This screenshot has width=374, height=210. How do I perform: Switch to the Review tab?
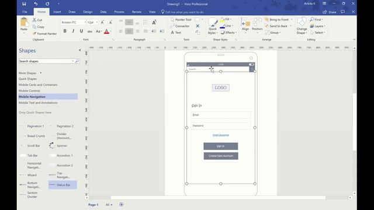[136, 12]
